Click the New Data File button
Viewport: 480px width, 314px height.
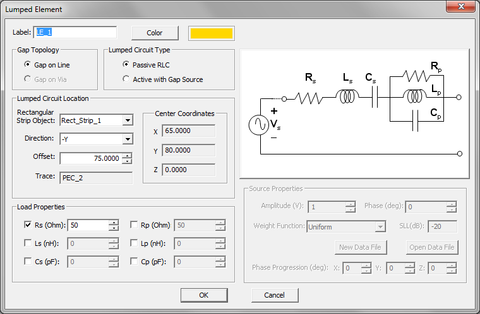[x=361, y=247]
